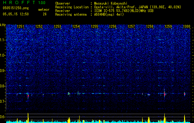Click the kHz axis unit label
This screenshot has width=194, height=123.
click(x=3, y=25)
